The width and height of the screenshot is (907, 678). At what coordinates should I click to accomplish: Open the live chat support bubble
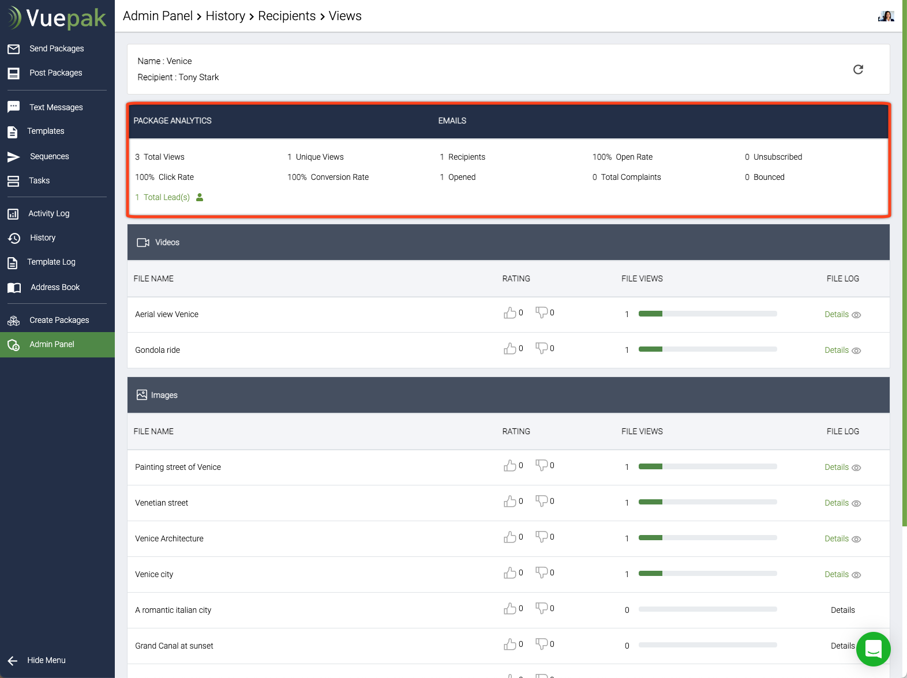click(873, 649)
